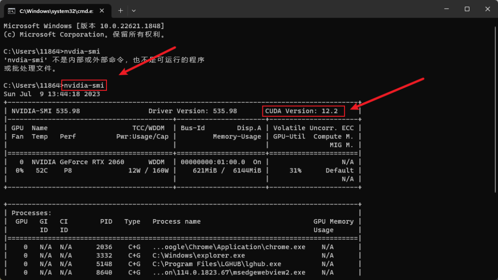Click 'NVIDIA GeForce RTX 2060' text
Image resolution: width=498 pixels, height=280 pixels.
click(x=78, y=162)
